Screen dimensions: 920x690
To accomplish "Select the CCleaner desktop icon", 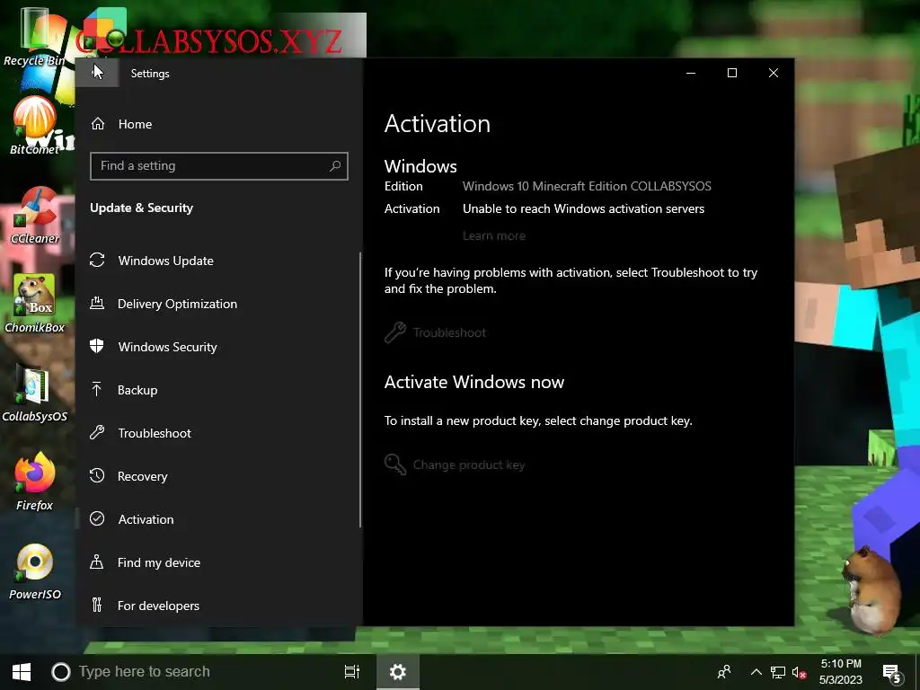I will [34, 216].
